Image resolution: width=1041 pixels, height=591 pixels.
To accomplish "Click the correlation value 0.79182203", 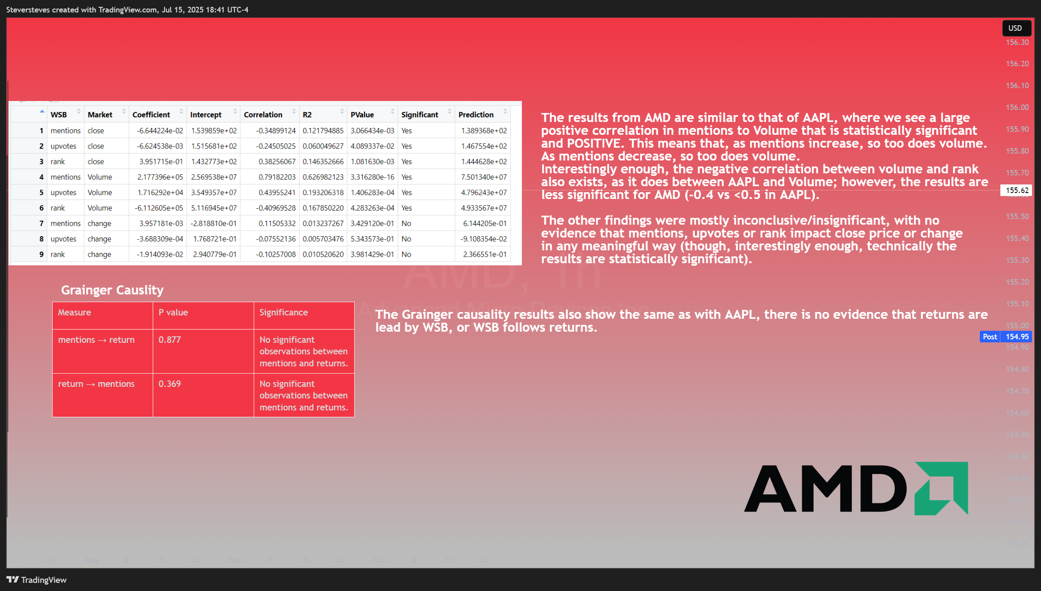I will 277,177.
